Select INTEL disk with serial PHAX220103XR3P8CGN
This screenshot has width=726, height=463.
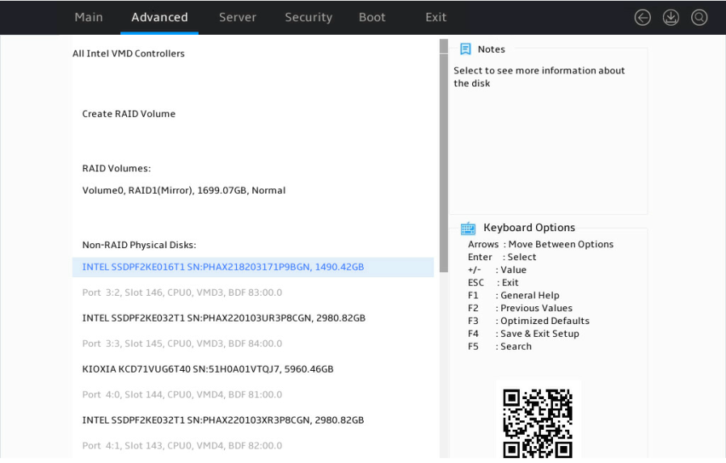click(x=223, y=420)
